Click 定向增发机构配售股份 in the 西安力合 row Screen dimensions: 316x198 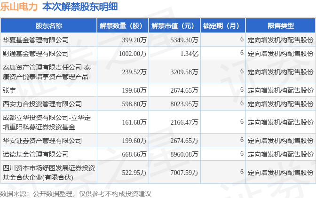click(x=281, y=104)
